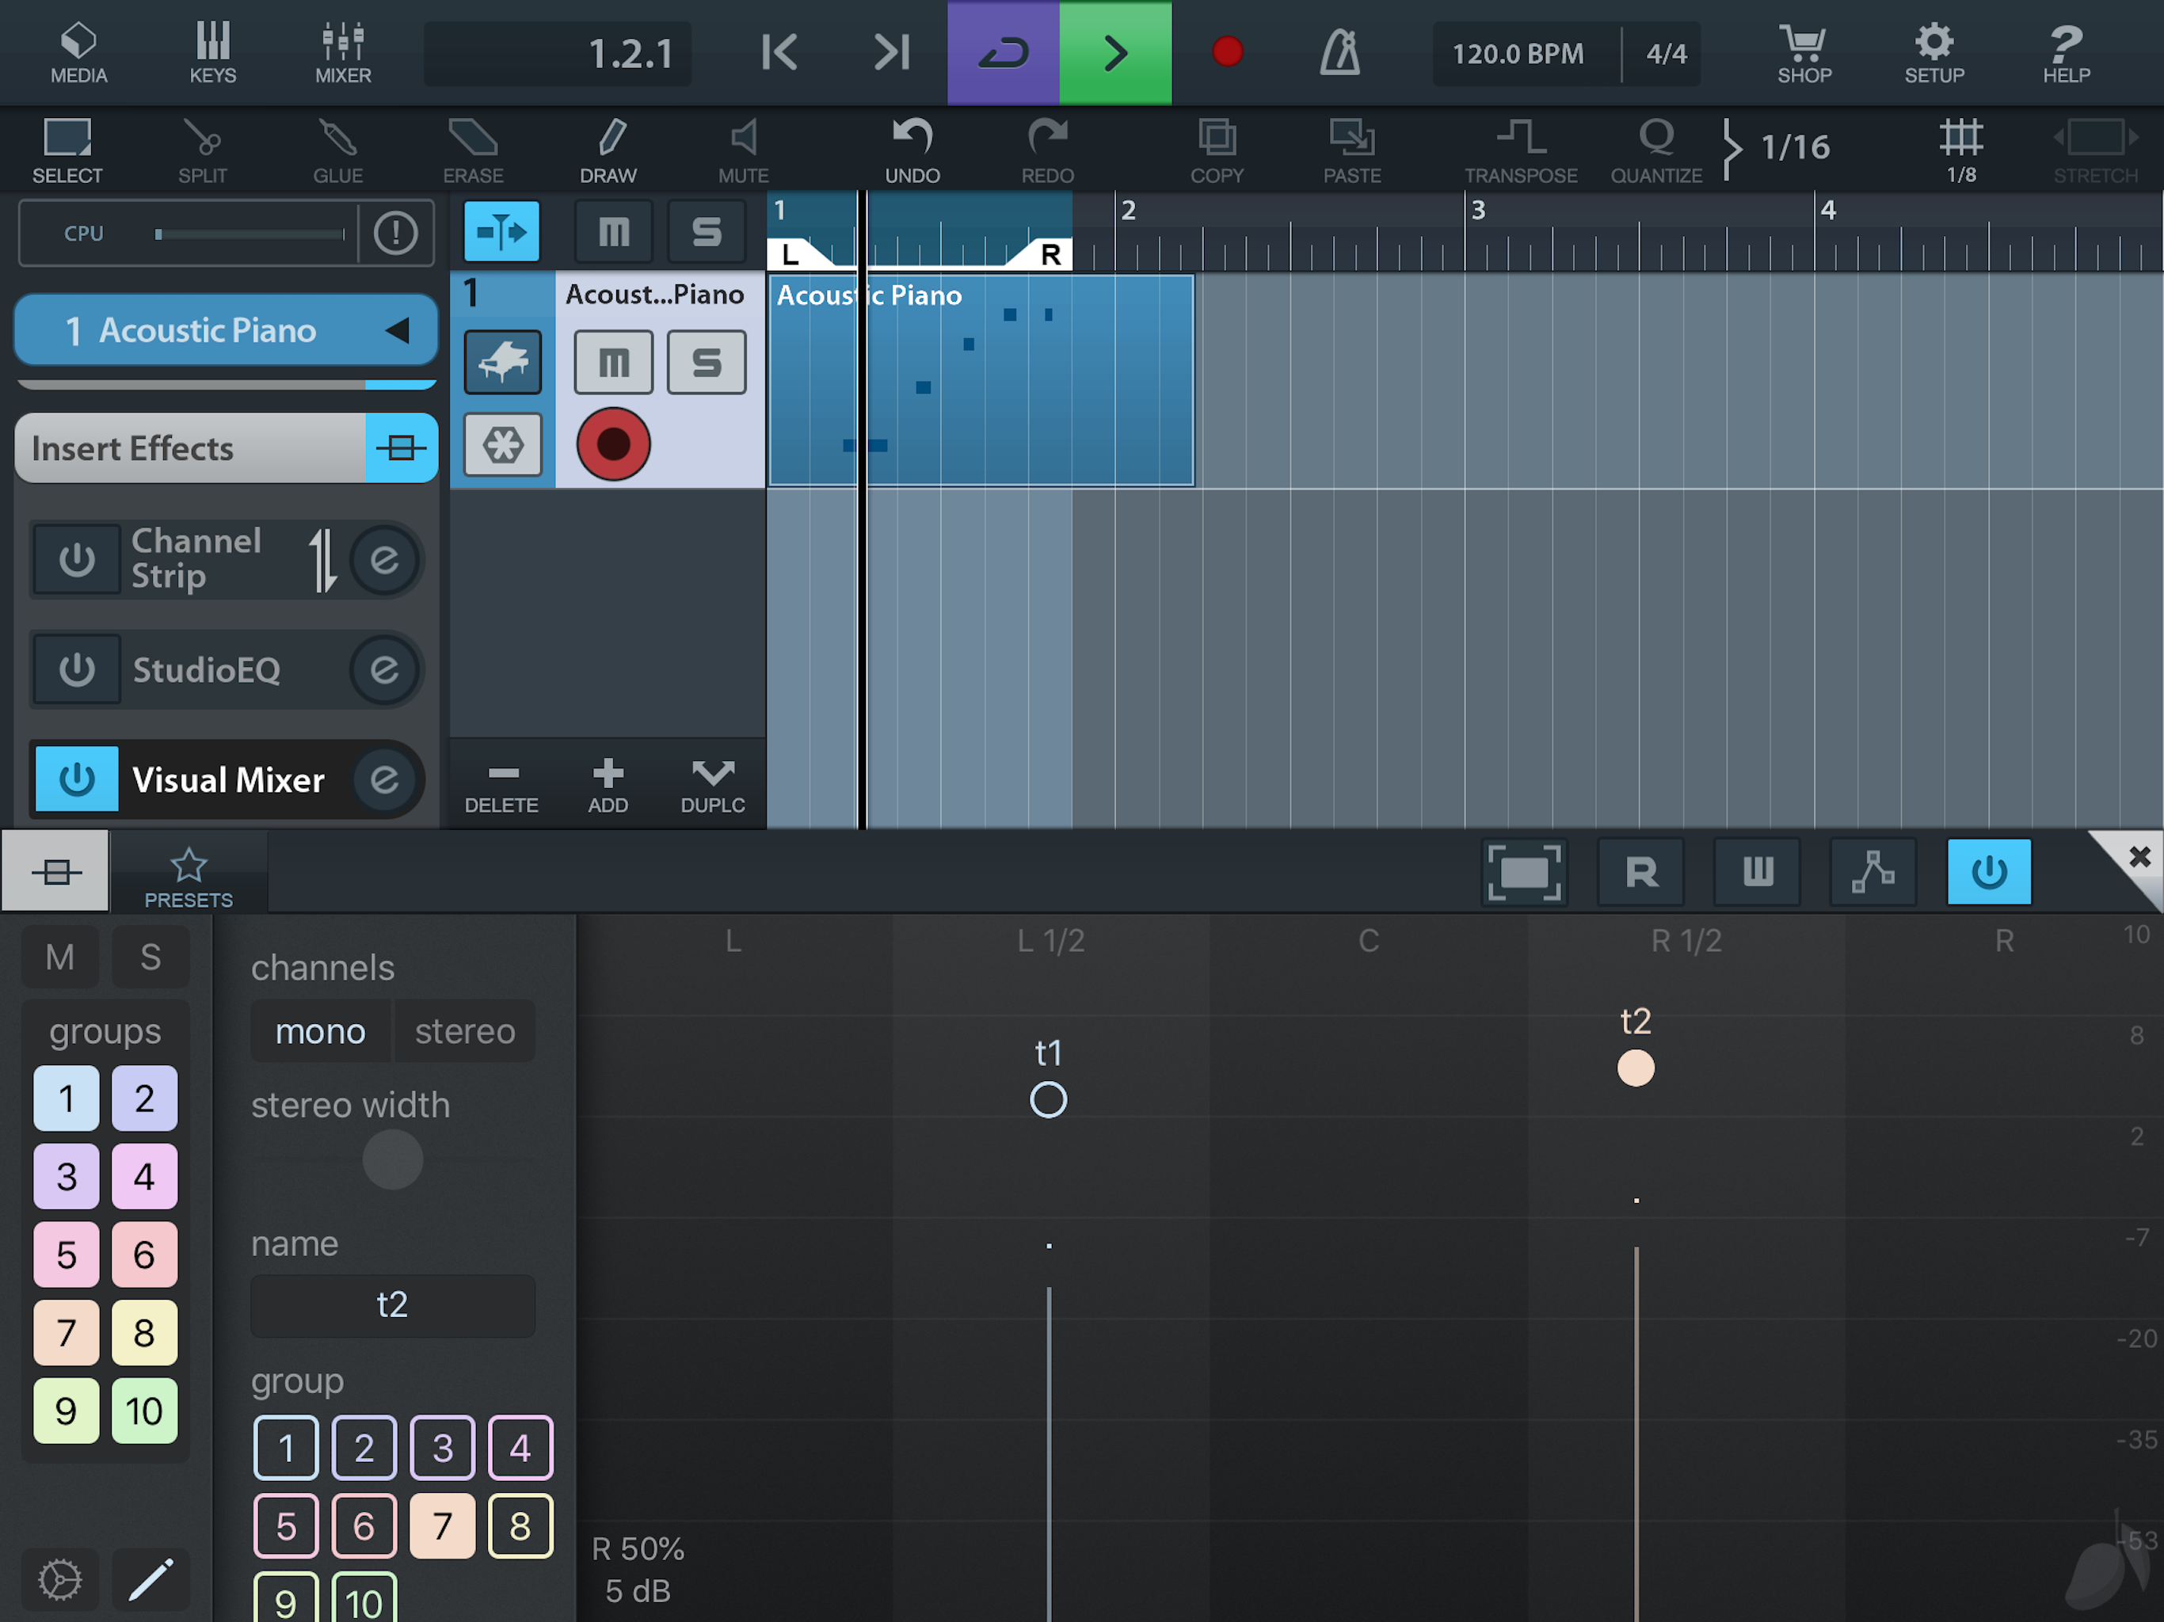Edit the t2 name field
2164x1622 pixels.
click(392, 1305)
